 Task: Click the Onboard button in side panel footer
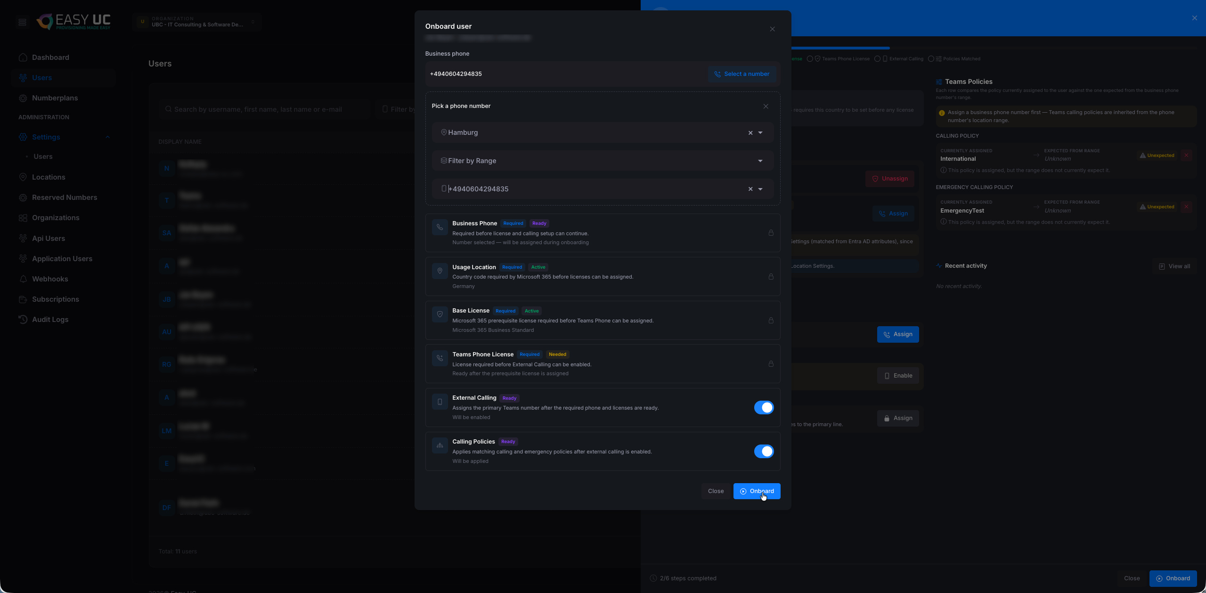[1173, 578]
